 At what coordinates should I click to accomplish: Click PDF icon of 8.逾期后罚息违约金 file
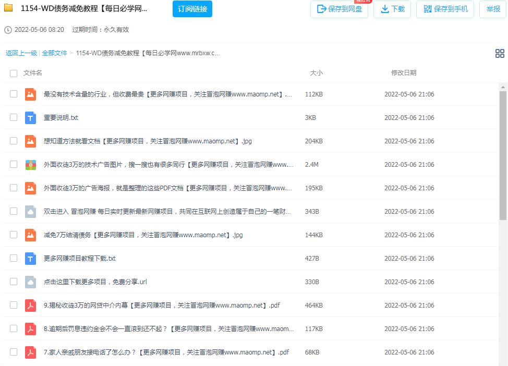(x=30, y=329)
